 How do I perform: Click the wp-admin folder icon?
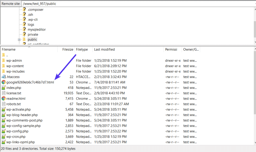pyautogui.click(x=4, y=61)
